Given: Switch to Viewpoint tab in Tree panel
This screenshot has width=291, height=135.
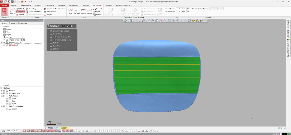Looking at the screenshot, I should (x=22, y=23).
